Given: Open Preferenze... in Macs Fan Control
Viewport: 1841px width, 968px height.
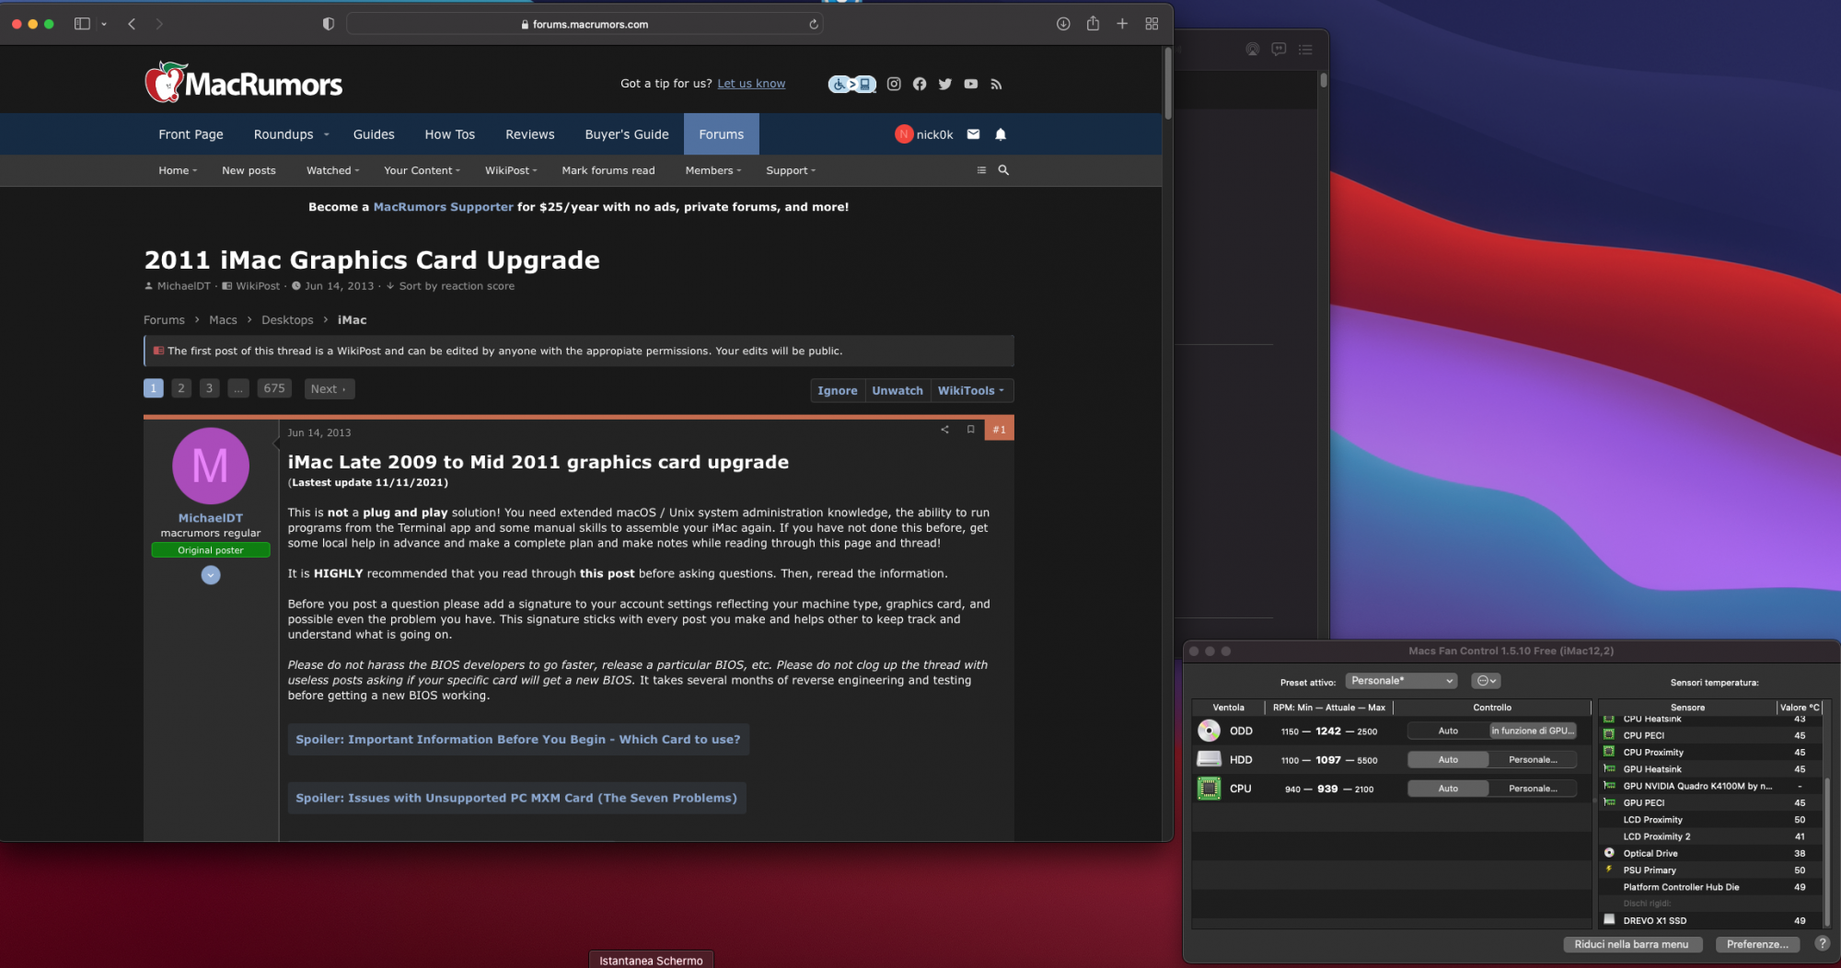Looking at the screenshot, I should [1757, 944].
